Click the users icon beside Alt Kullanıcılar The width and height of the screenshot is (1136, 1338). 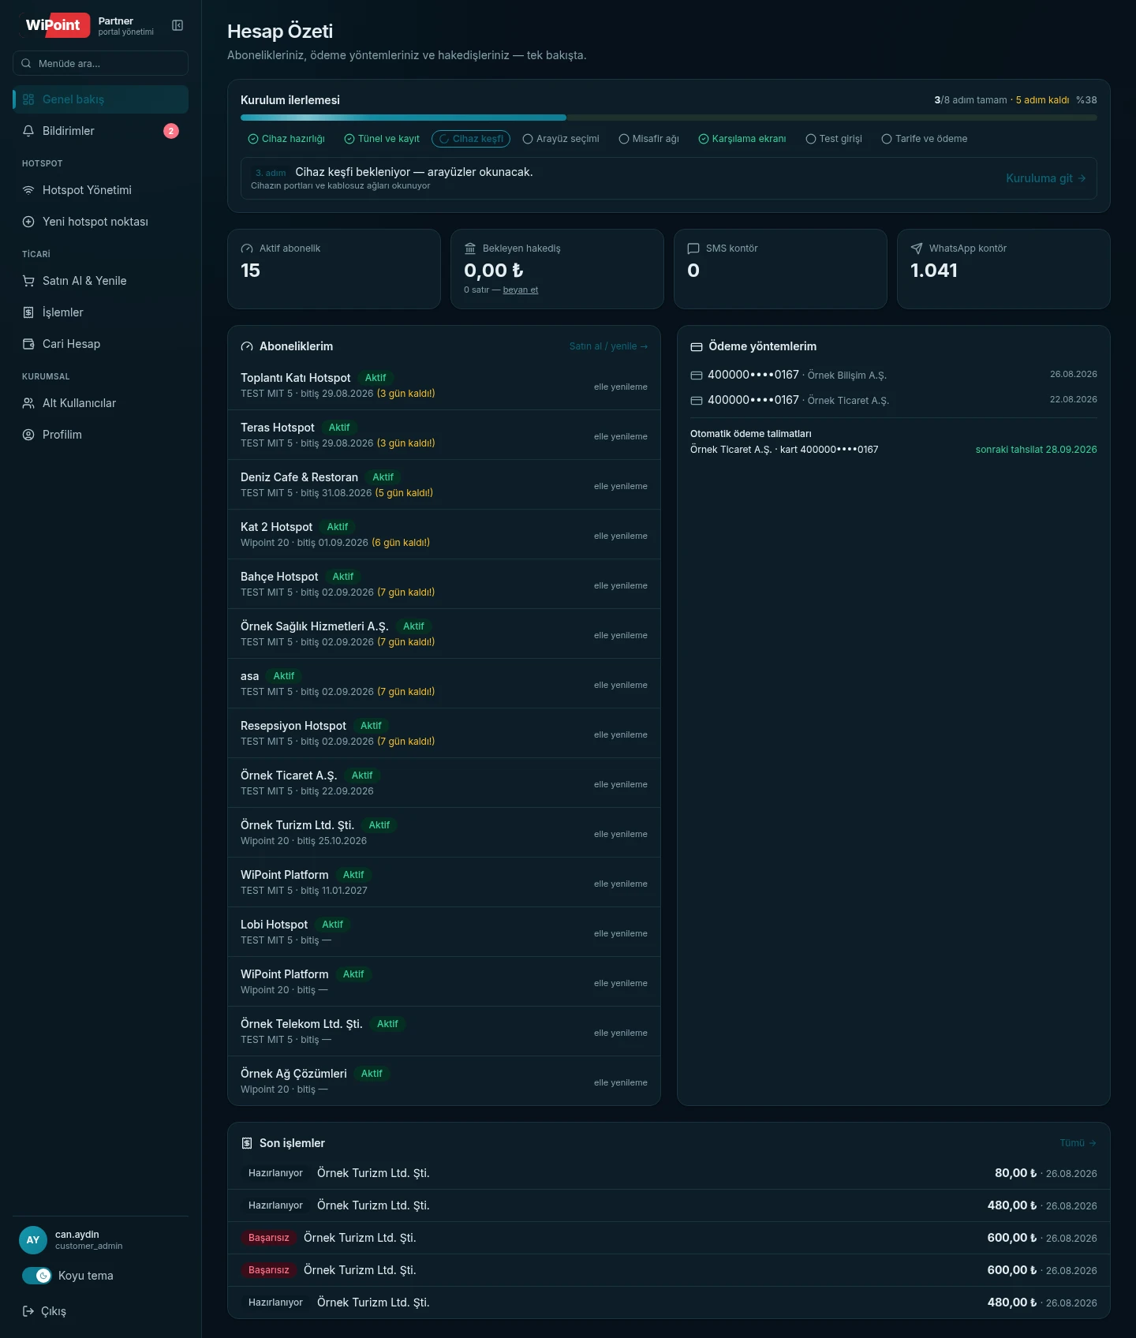28,403
